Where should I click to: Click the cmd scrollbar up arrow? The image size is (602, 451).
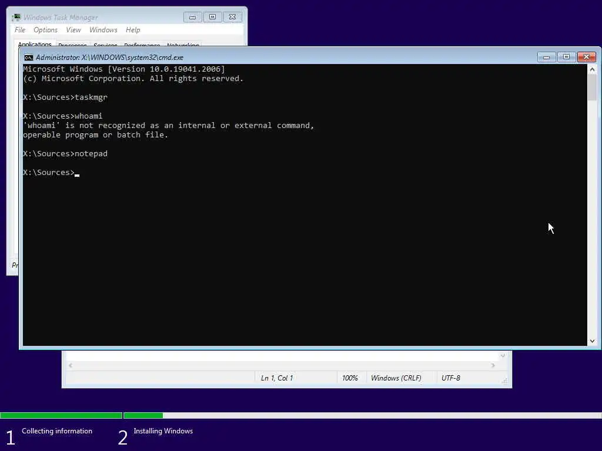[x=592, y=69]
